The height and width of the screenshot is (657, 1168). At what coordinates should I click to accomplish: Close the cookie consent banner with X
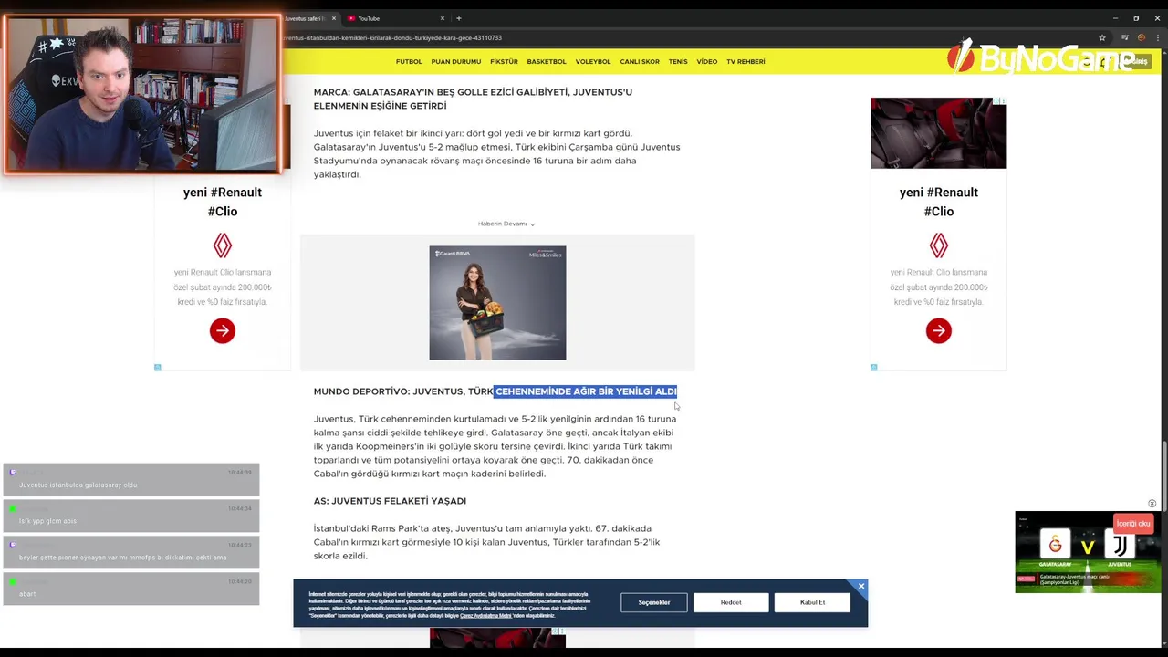(860, 587)
